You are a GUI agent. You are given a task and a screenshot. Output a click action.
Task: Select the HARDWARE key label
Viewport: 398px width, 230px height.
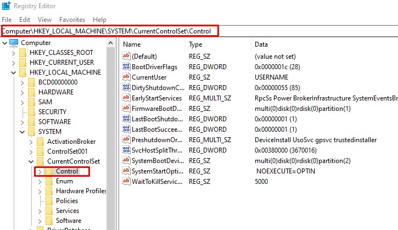[56, 92]
